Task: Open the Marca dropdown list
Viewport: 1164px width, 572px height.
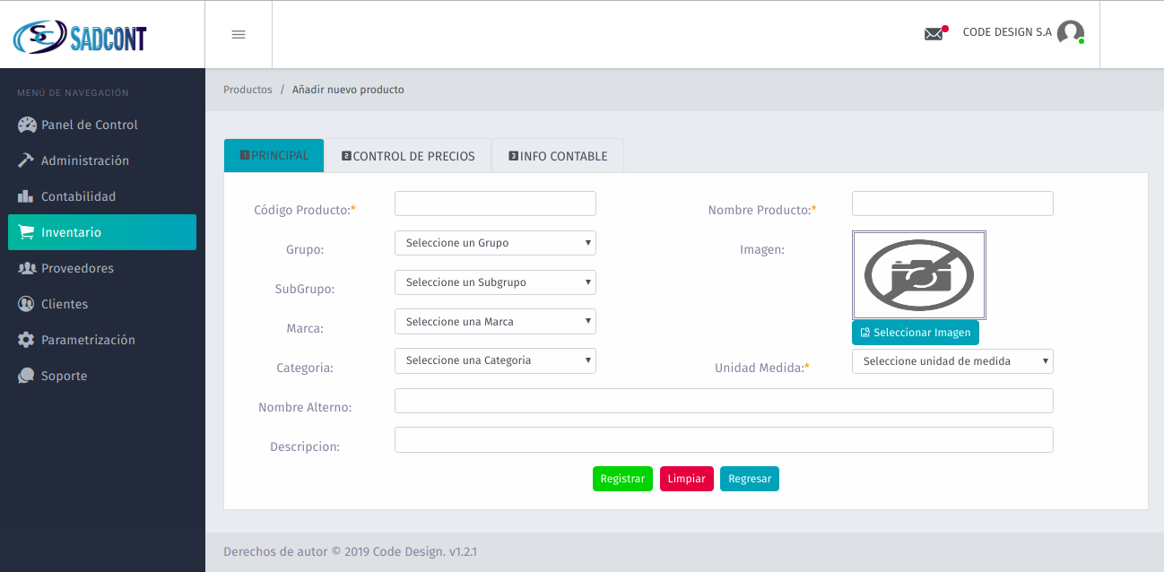Action: 495,322
